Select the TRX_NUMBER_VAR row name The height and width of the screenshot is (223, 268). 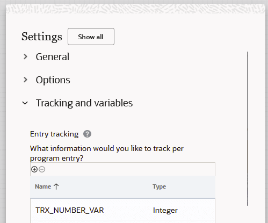coord(70,210)
